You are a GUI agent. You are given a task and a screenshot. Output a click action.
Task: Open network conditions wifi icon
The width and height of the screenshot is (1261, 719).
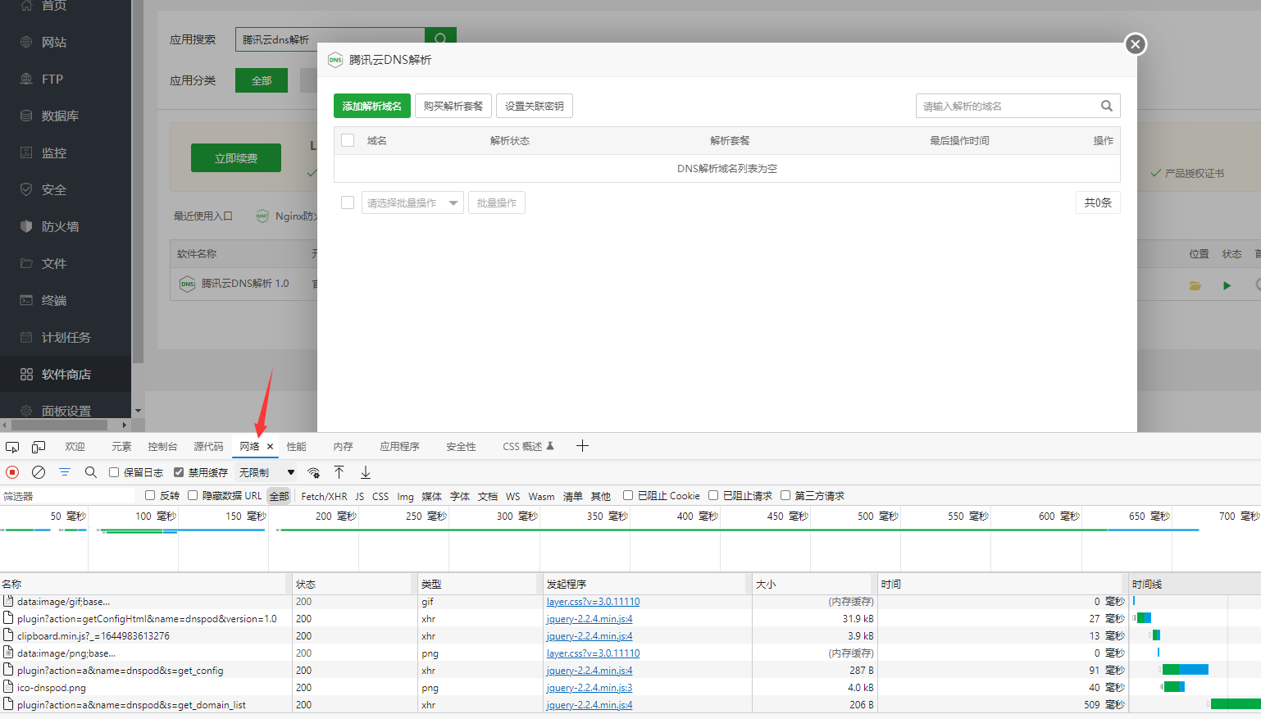(x=313, y=472)
